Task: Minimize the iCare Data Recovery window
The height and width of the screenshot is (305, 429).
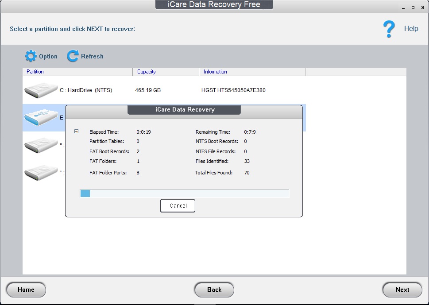Action: tap(403, 8)
